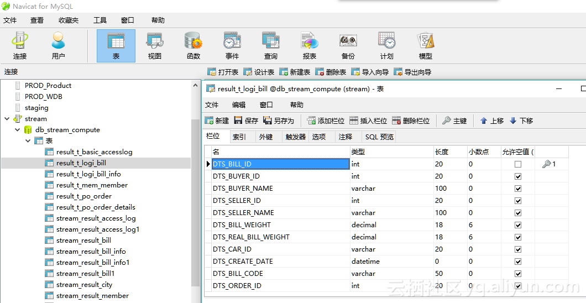Click 新建 in table designer toolbar
586x303 pixels.
tap(217, 121)
